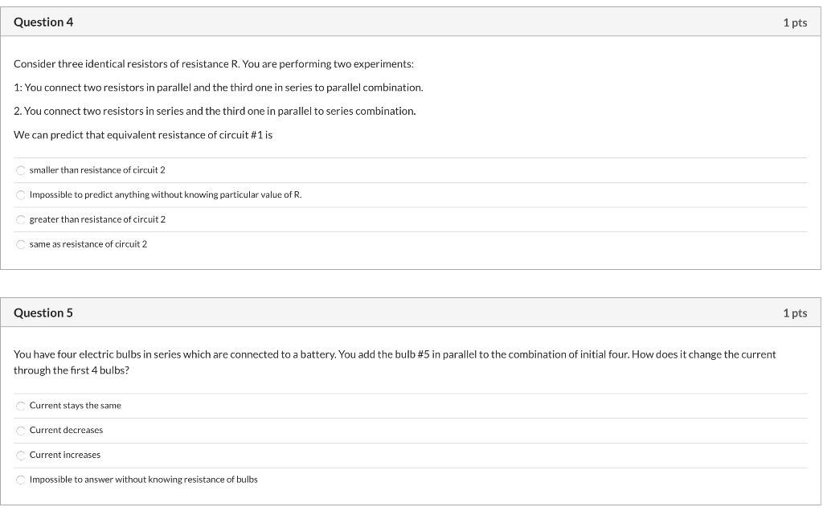Click the 'We can predict that equivalent resistance' line
This screenshot has height=511, width=823.
coord(143,135)
